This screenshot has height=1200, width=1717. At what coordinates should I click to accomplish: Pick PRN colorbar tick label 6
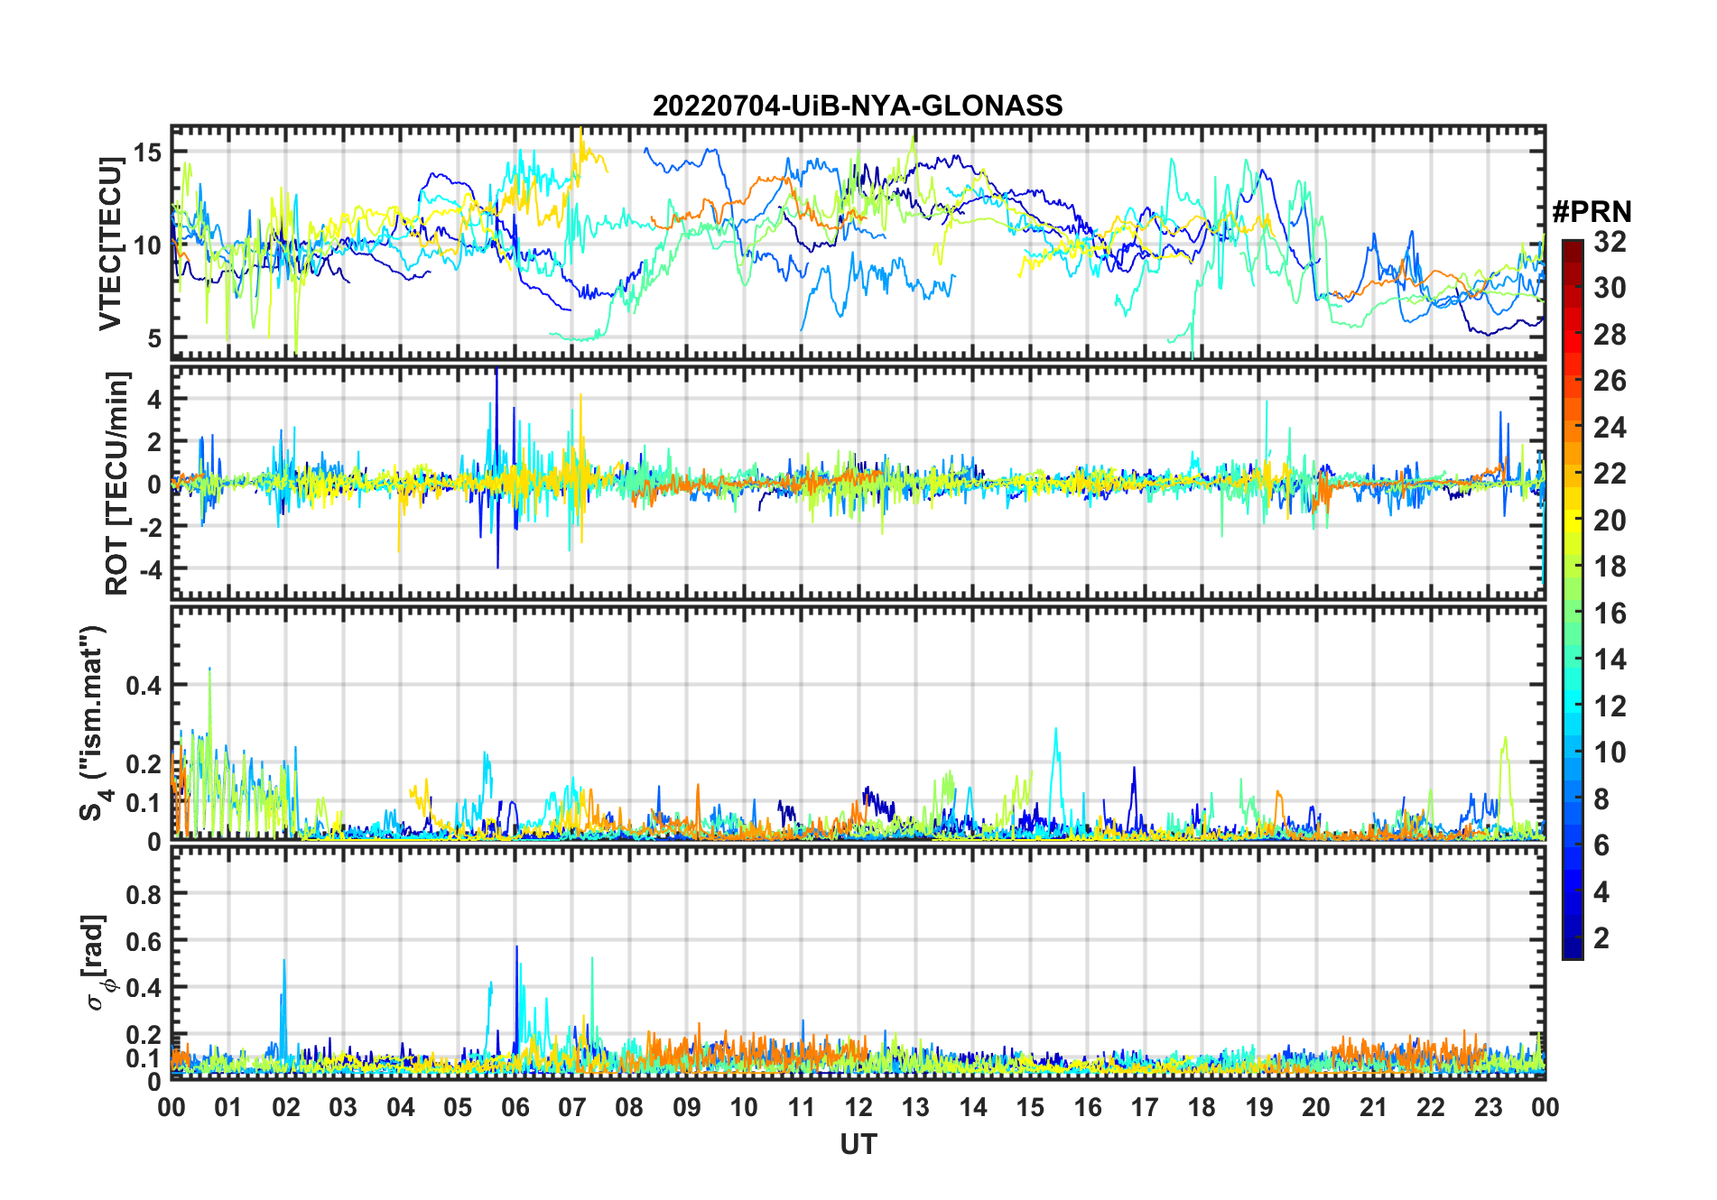pos(1601,845)
